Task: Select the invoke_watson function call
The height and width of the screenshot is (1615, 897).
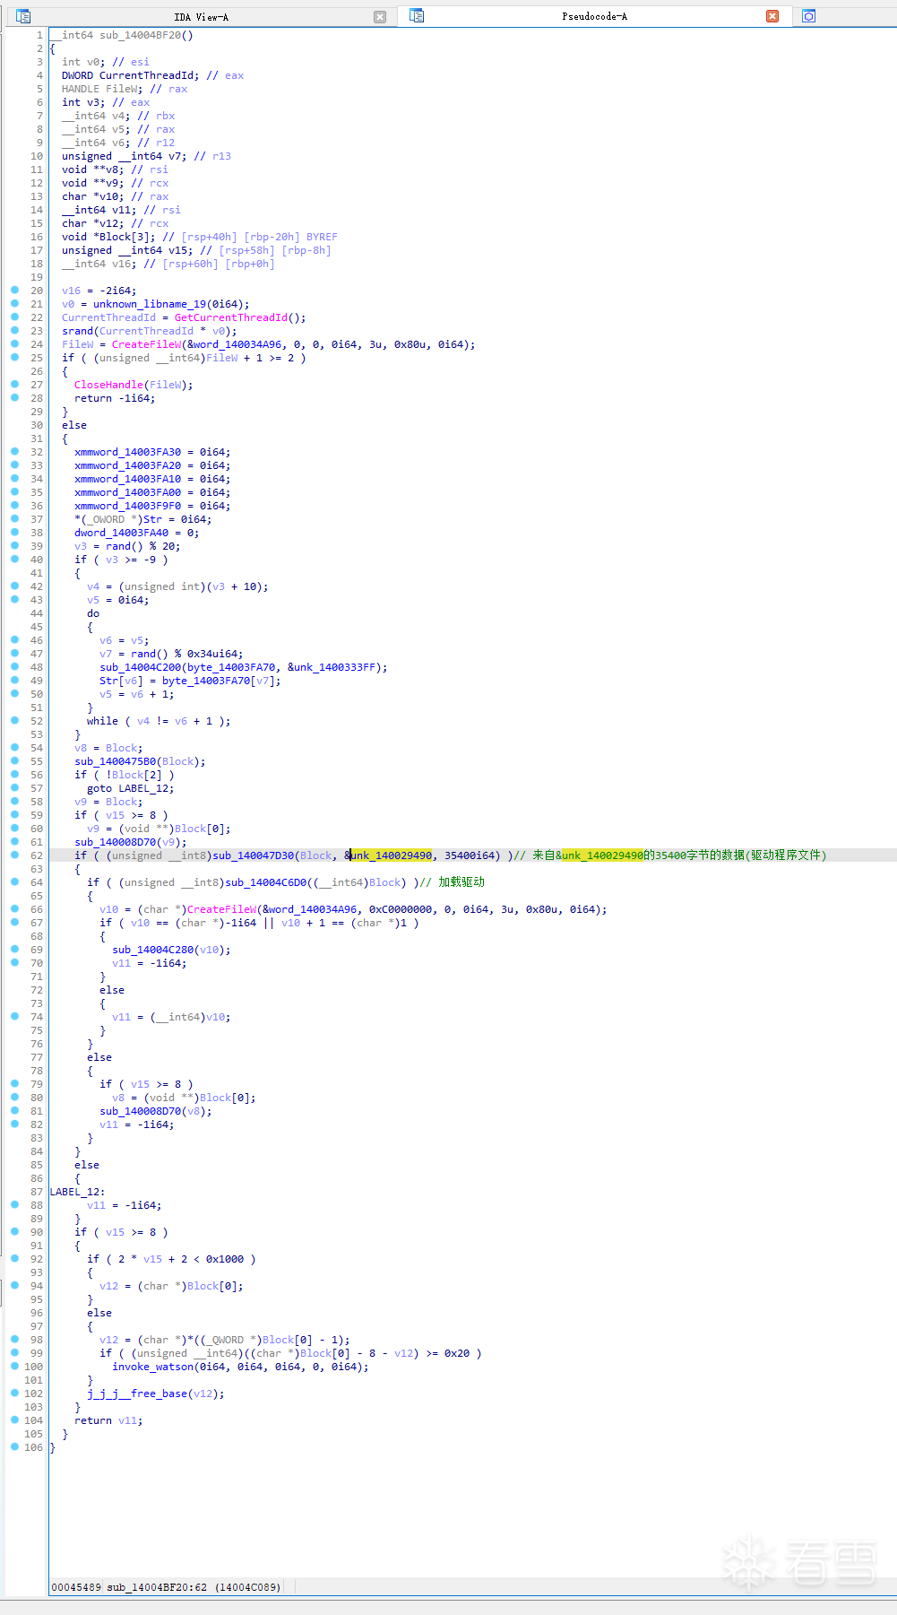Action: [152, 1367]
